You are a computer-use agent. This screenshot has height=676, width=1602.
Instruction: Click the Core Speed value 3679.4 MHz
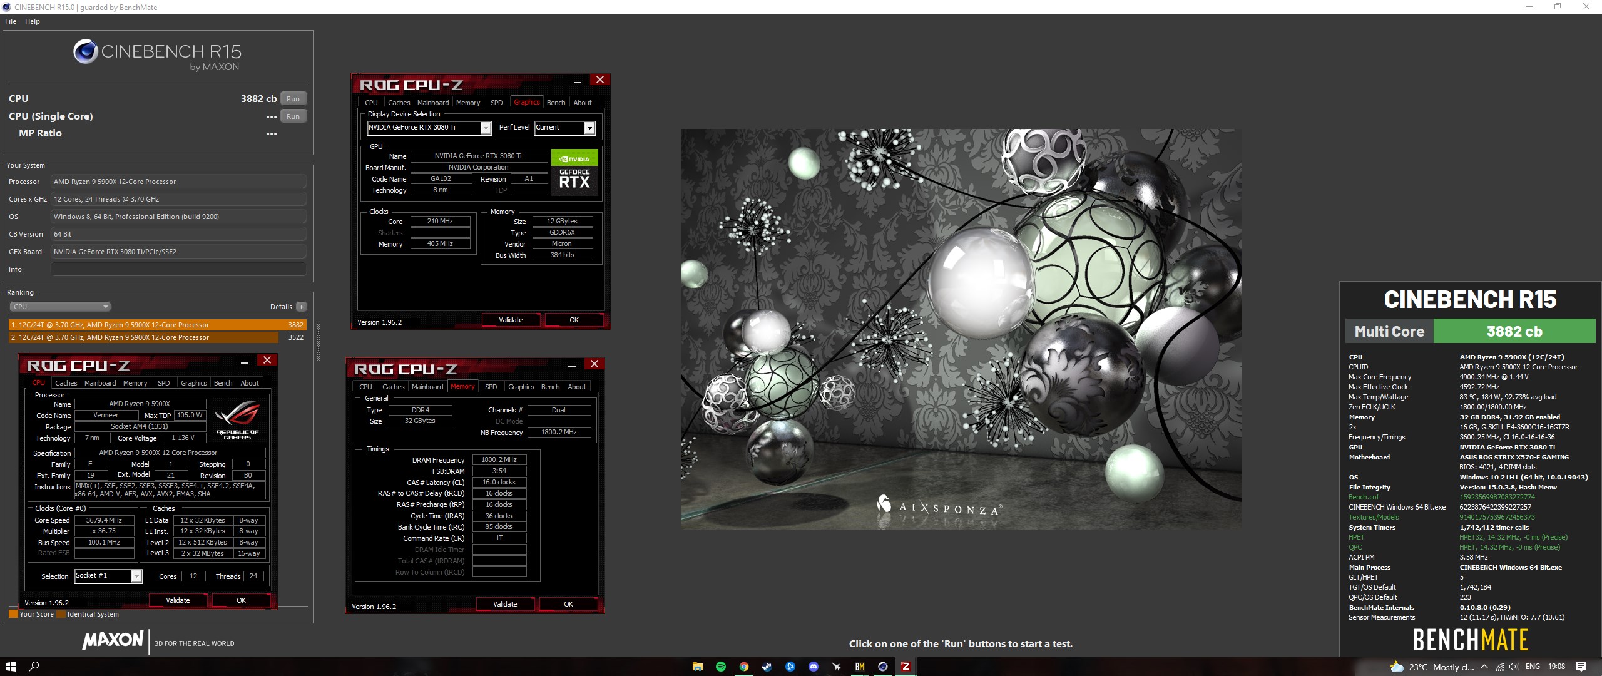(x=105, y=520)
